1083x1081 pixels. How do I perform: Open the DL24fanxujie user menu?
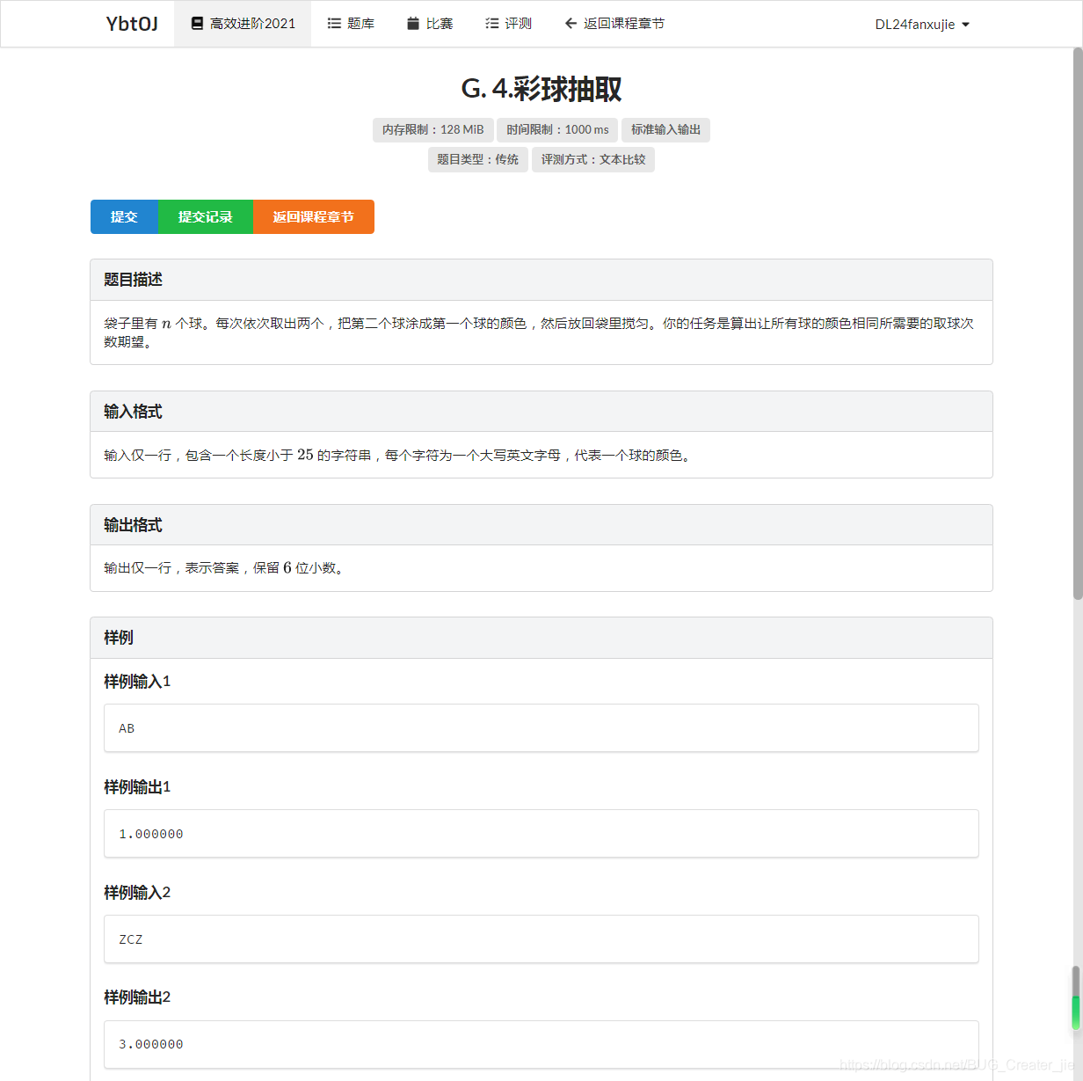tap(922, 25)
